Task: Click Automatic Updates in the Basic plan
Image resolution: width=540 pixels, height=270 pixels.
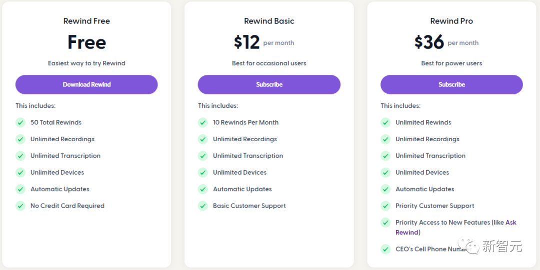Action: tap(242, 189)
